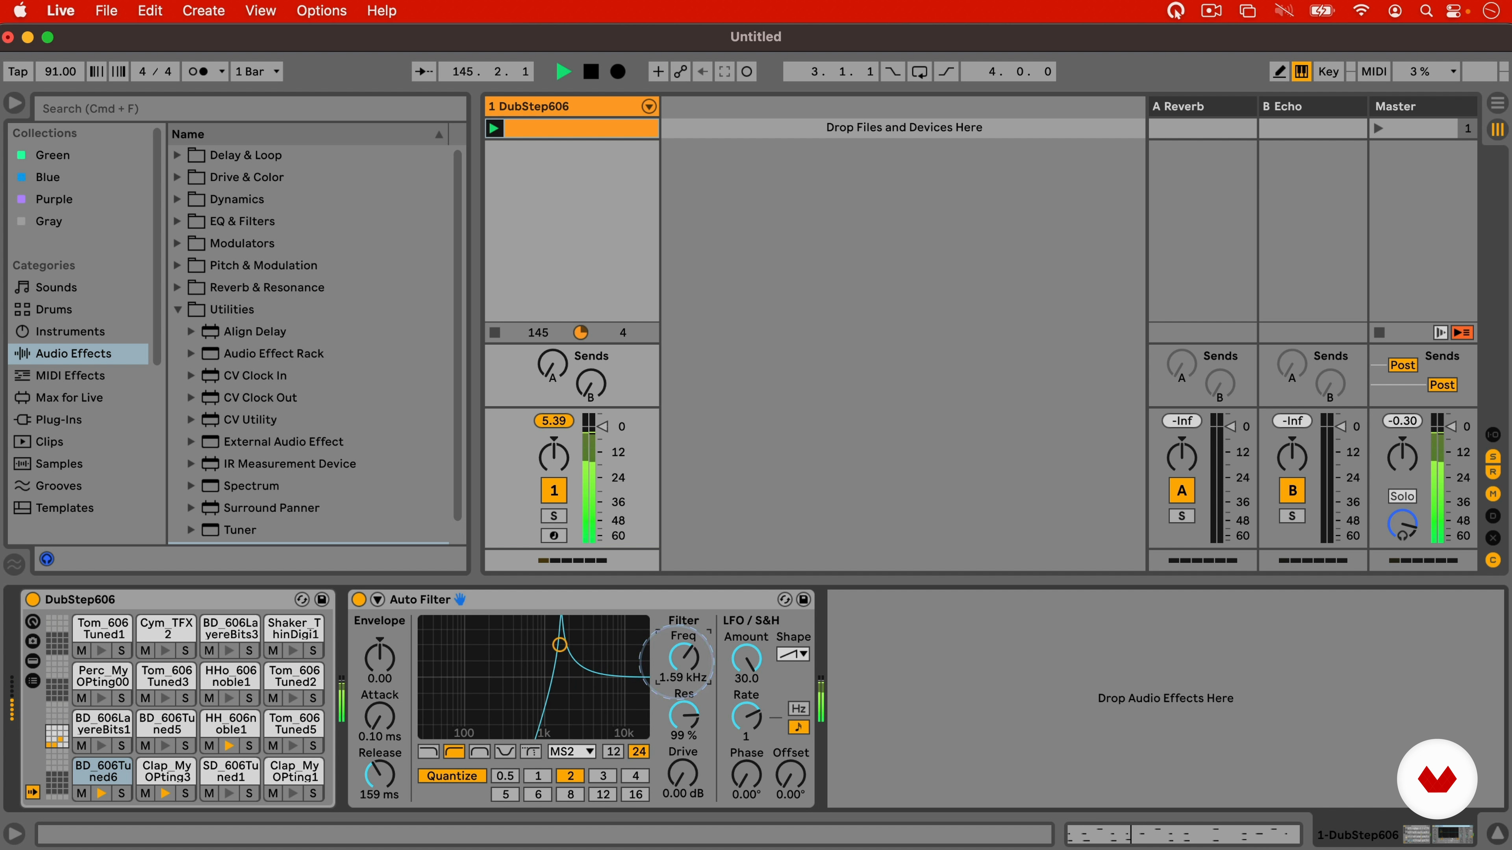Launch the clip in DubStep606 track

(495, 128)
